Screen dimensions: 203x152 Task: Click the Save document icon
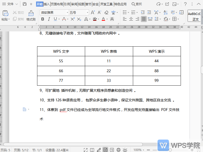coord(25,4)
